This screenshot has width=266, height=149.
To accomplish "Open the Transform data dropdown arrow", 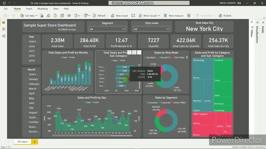I will pos(89,16).
